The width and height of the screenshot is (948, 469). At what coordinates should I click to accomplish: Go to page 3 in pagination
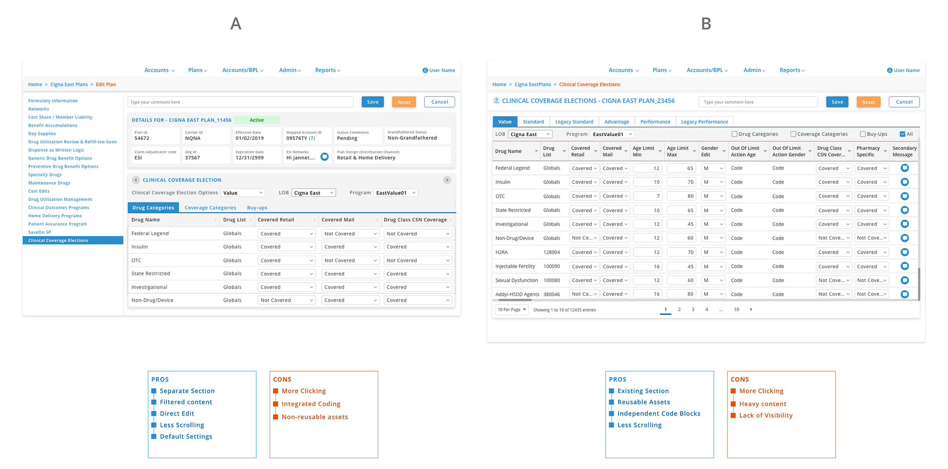(693, 309)
